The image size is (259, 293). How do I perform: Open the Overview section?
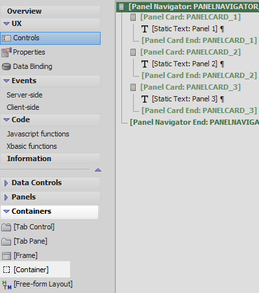[50, 11]
